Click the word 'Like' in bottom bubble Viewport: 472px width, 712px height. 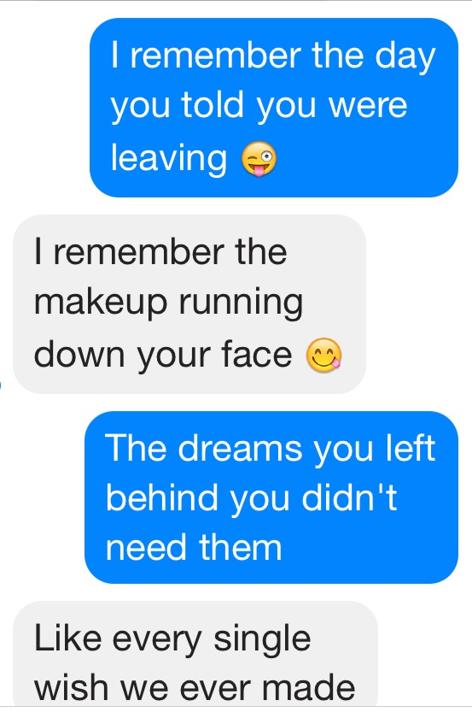(x=67, y=638)
